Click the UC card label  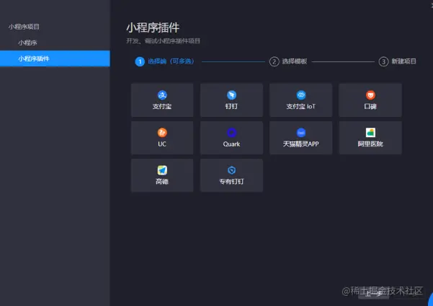click(x=162, y=144)
